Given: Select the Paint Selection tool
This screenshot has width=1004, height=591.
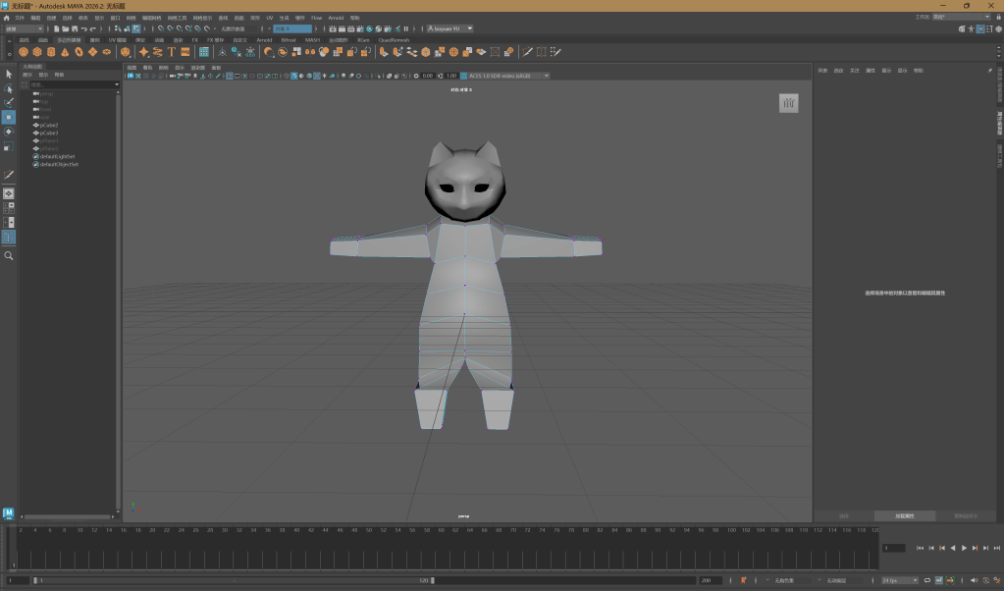Looking at the screenshot, I should click(9, 102).
